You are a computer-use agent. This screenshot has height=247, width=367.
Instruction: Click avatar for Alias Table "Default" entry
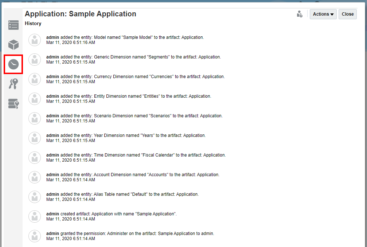[x=35, y=197]
